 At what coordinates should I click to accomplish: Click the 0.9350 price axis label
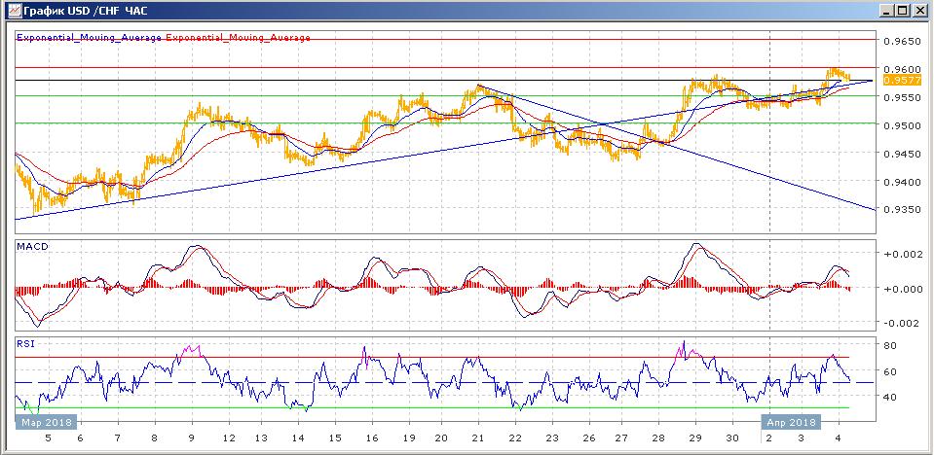point(901,209)
